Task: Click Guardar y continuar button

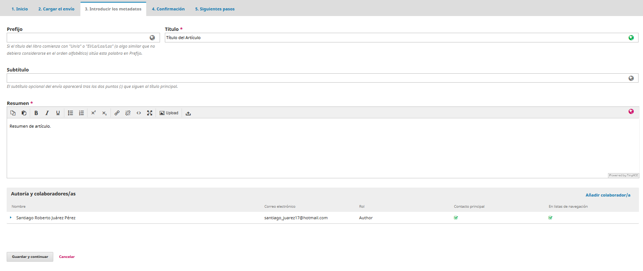Action: click(x=30, y=257)
